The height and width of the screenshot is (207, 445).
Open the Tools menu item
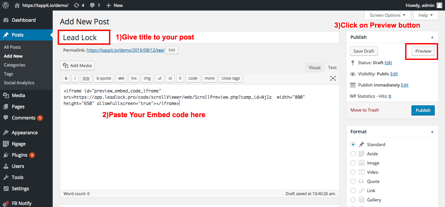[17, 177]
